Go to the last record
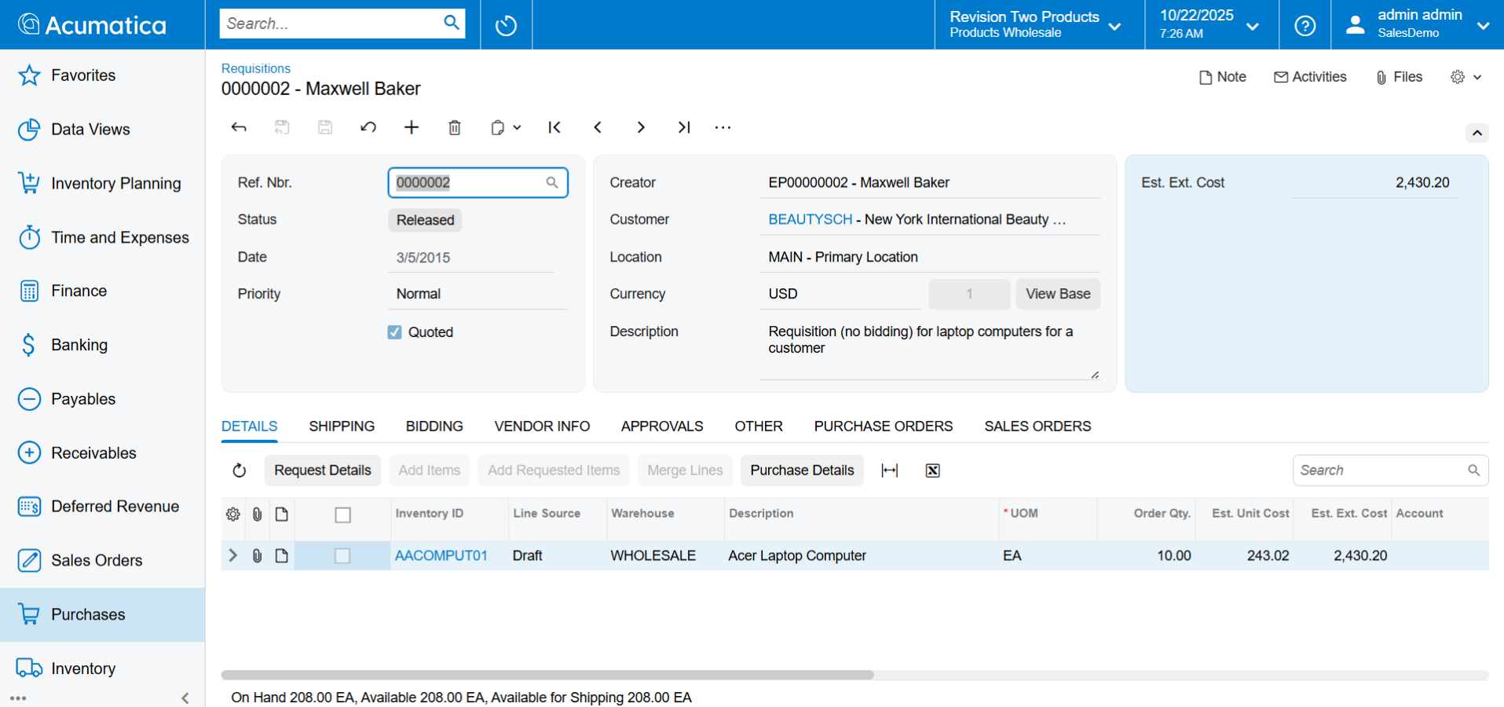 click(x=683, y=127)
